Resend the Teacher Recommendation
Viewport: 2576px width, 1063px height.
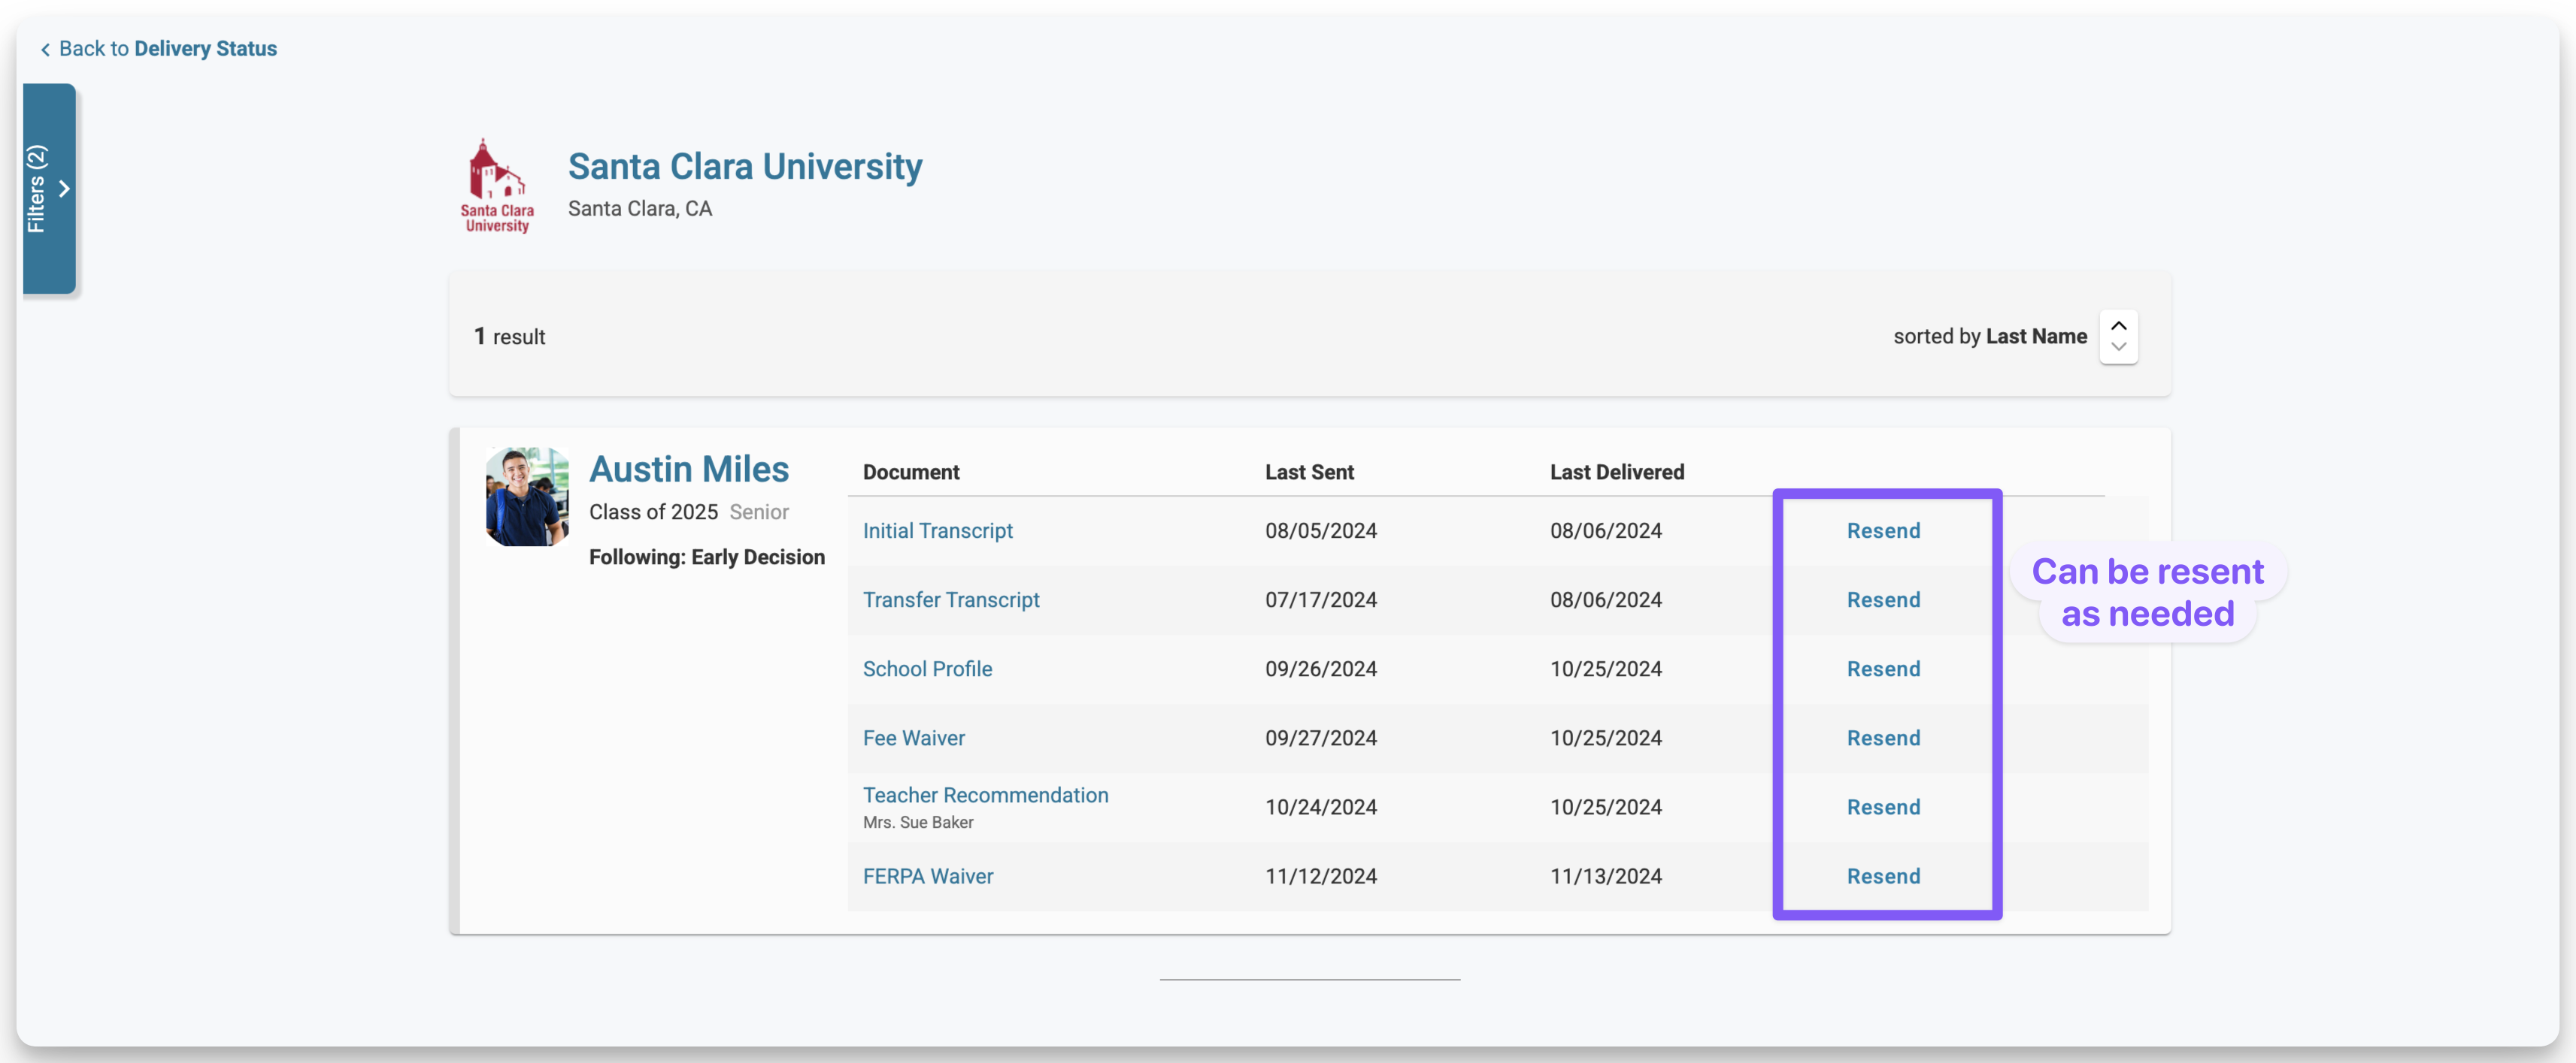click(1883, 806)
